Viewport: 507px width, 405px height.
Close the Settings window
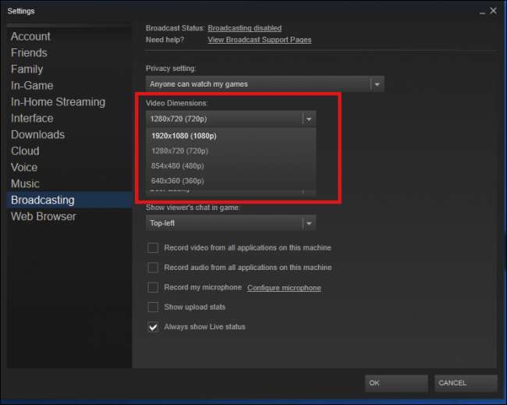[x=494, y=11]
